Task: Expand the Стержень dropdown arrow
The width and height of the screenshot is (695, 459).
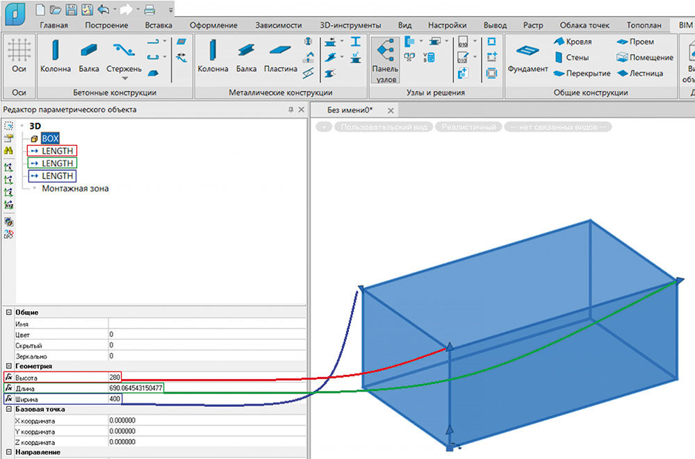Action: pyautogui.click(x=124, y=78)
